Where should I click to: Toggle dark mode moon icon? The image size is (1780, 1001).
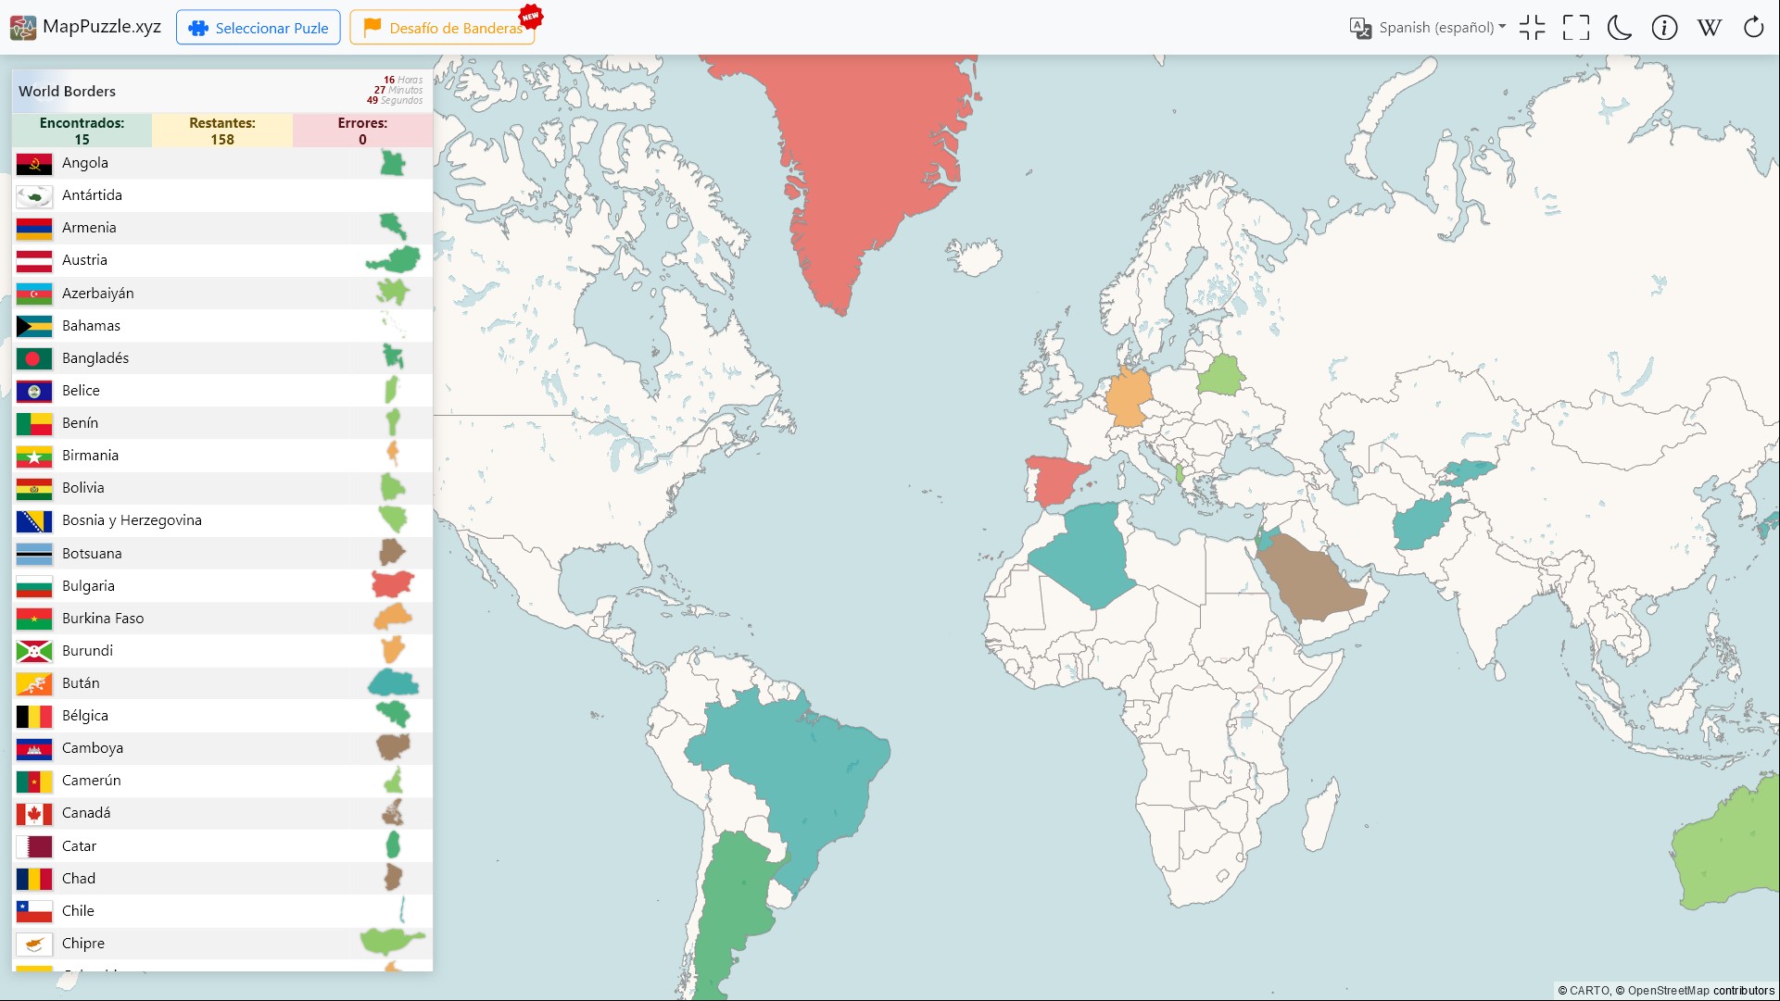click(x=1619, y=28)
